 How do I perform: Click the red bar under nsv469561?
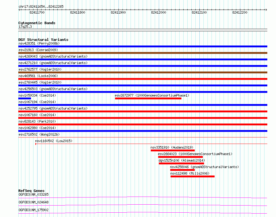[x=143, y=79]
